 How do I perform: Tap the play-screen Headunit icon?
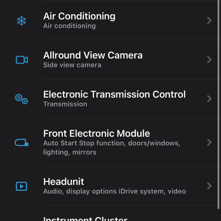[x=22, y=186]
